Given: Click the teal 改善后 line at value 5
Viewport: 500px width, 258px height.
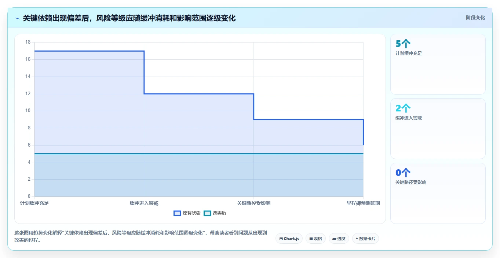Looking at the screenshot, I should pos(199,154).
